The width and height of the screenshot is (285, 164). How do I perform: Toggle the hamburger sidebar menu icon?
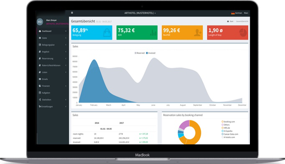pyautogui.click(x=72, y=13)
